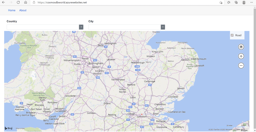
Task: Click the browser back arrow button
Action: (x=4, y=2)
